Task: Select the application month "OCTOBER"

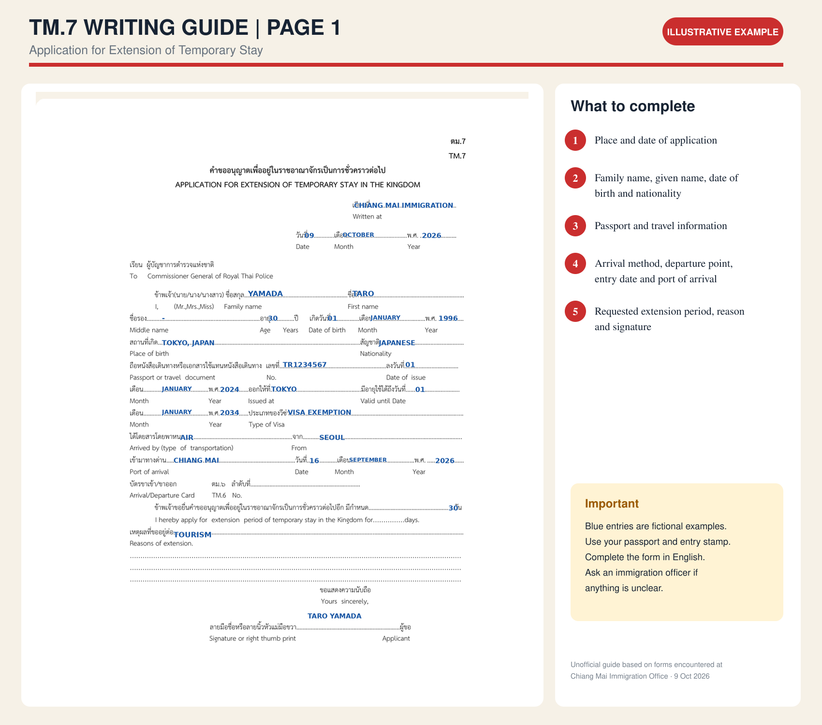Action: (x=358, y=235)
